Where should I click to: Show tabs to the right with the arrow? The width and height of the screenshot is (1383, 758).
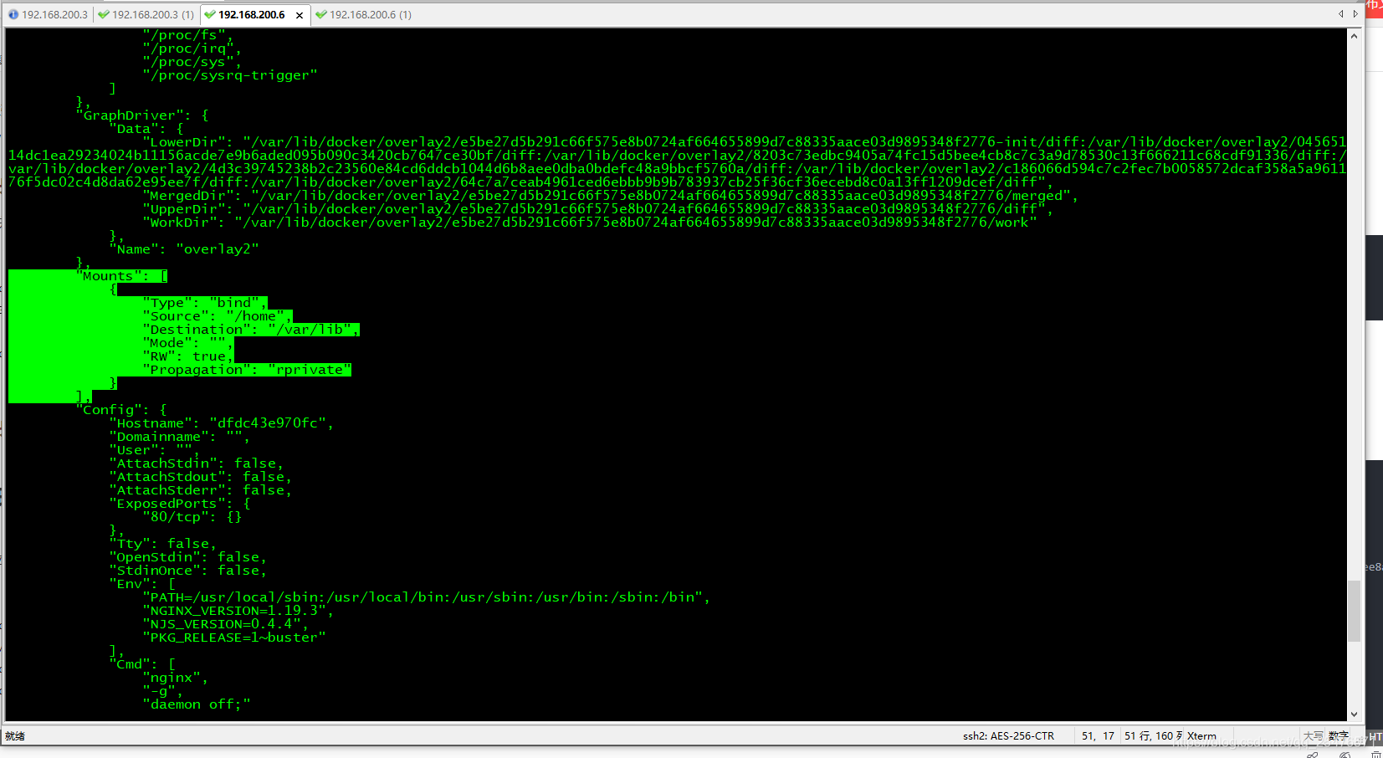[1355, 14]
